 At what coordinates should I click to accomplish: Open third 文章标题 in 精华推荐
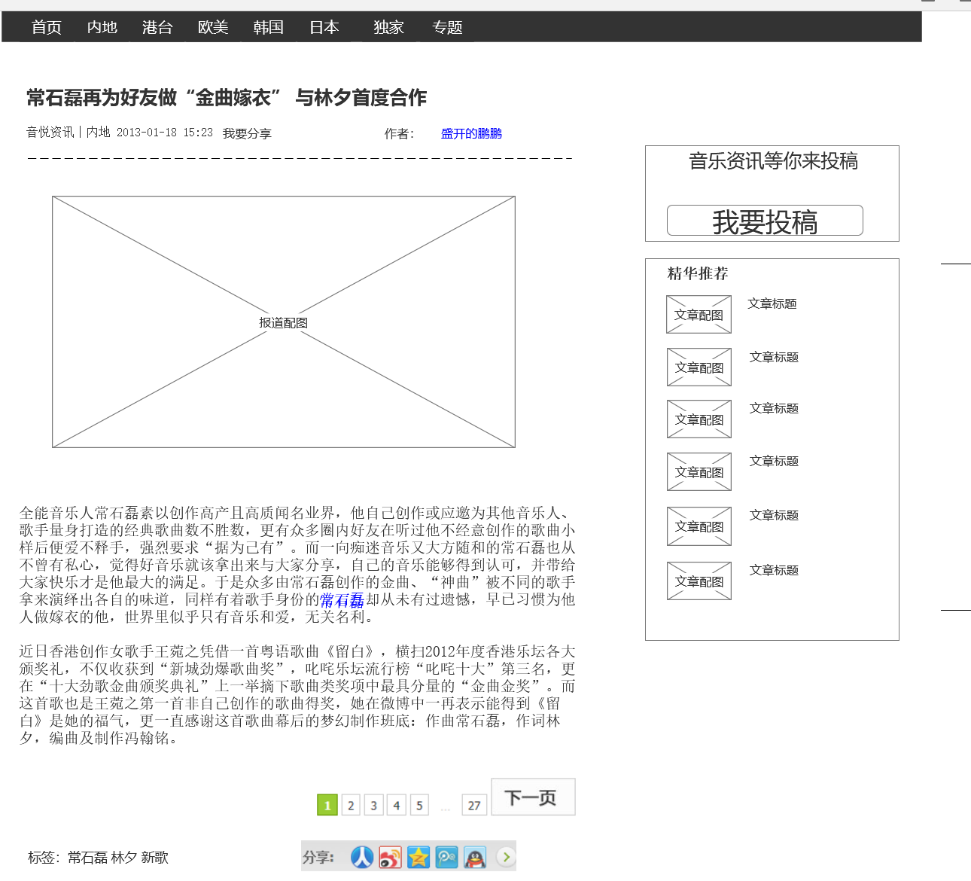pyautogui.click(x=774, y=408)
